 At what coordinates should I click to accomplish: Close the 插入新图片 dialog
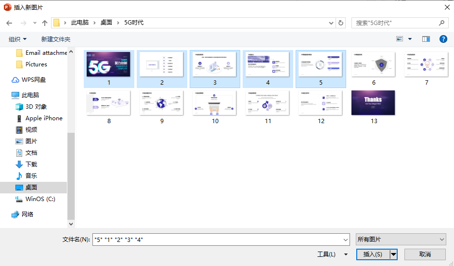pos(447,7)
